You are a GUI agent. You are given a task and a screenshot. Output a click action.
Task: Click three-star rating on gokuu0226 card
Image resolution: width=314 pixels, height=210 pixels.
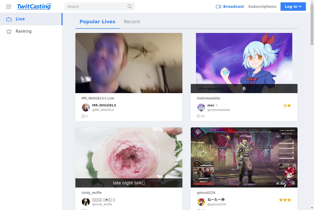285,200
